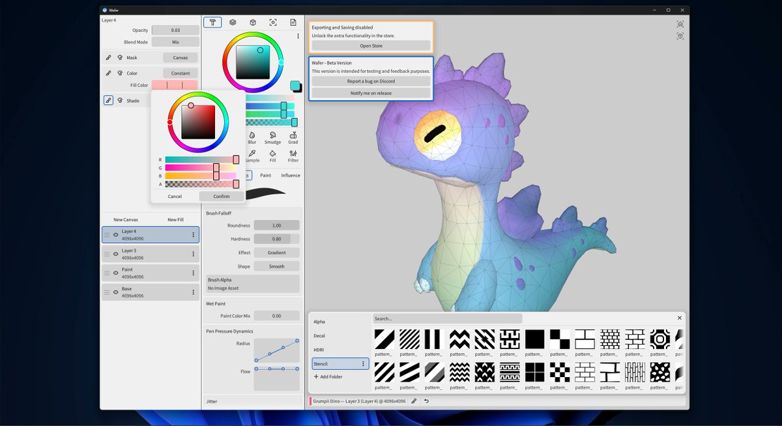Click Report a bug on Discord
The width and height of the screenshot is (782, 426).
coord(371,81)
